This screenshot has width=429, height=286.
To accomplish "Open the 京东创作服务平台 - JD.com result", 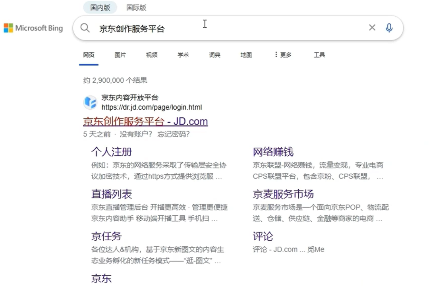I will (145, 121).
